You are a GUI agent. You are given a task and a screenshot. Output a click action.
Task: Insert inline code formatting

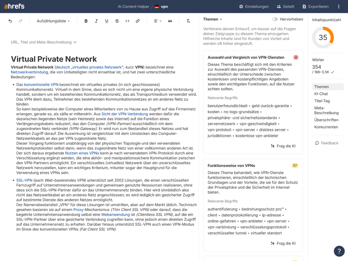pos(127,21)
